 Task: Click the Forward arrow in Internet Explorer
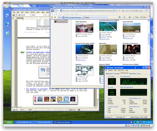pyautogui.click(x=56, y=10)
